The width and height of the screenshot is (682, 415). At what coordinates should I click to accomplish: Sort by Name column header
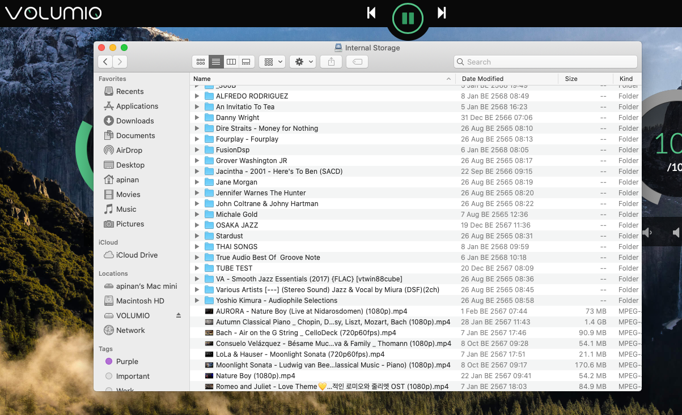point(323,79)
